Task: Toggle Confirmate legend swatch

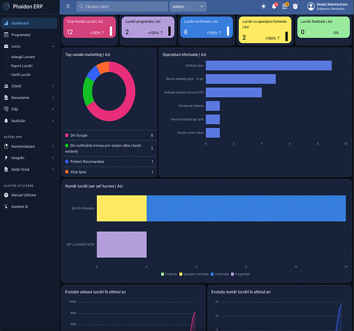Action: click(x=212, y=274)
